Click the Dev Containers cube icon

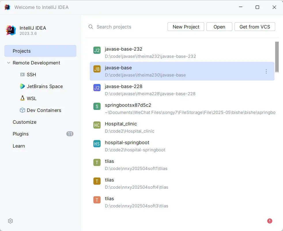(x=22, y=110)
